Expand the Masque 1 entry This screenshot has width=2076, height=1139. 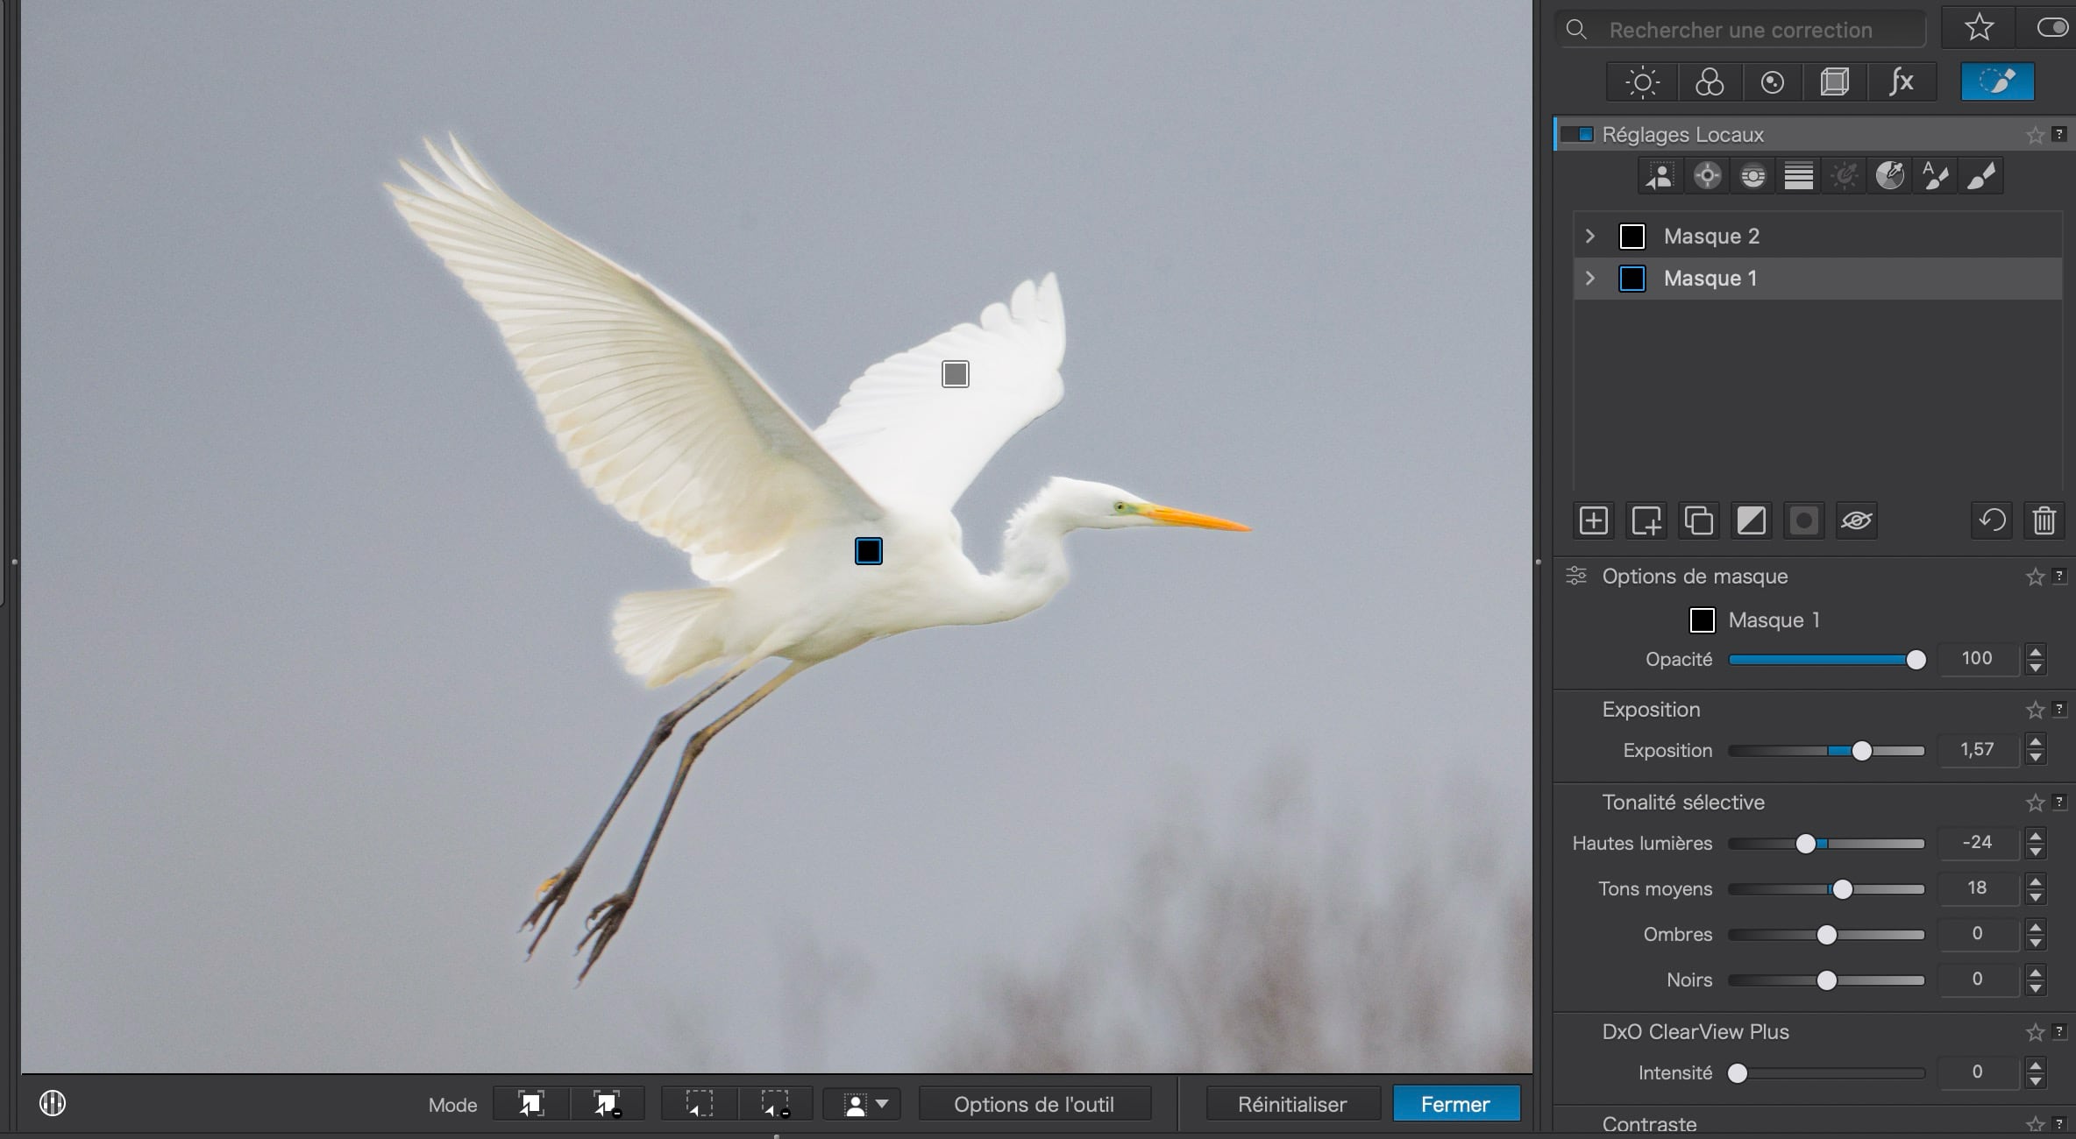tap(1589, 279)
